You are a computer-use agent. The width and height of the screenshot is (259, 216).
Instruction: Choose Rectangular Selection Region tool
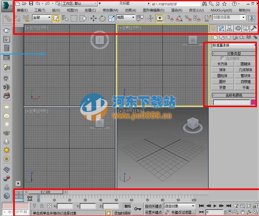74,18
